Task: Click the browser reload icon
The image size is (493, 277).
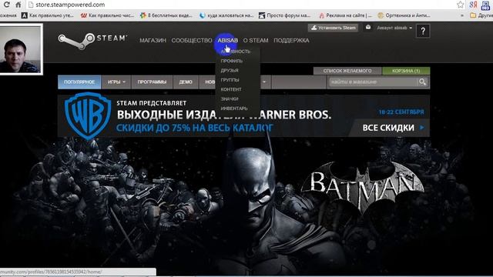Action: point(6,5)
